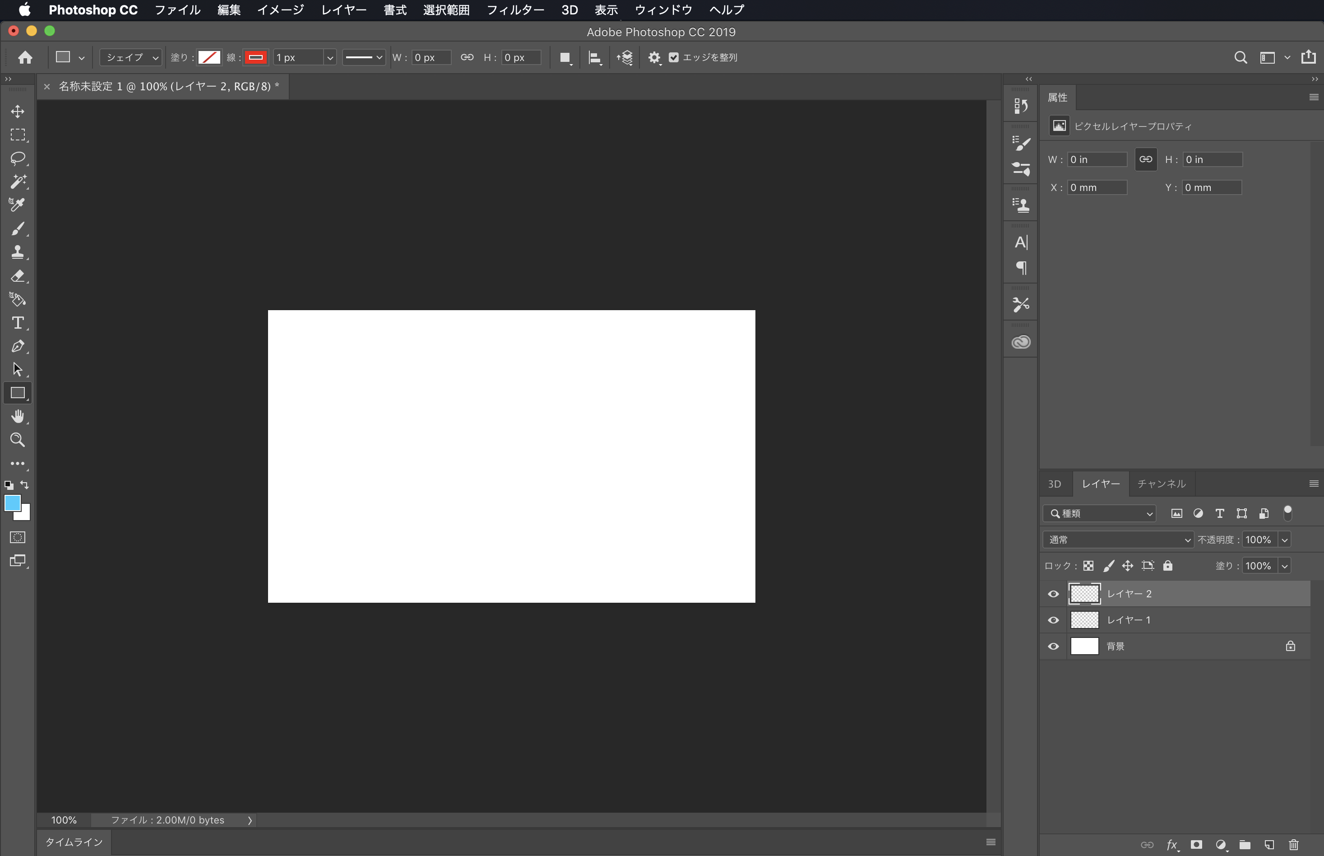Delete layer with trash icon

click(1293, 844)
